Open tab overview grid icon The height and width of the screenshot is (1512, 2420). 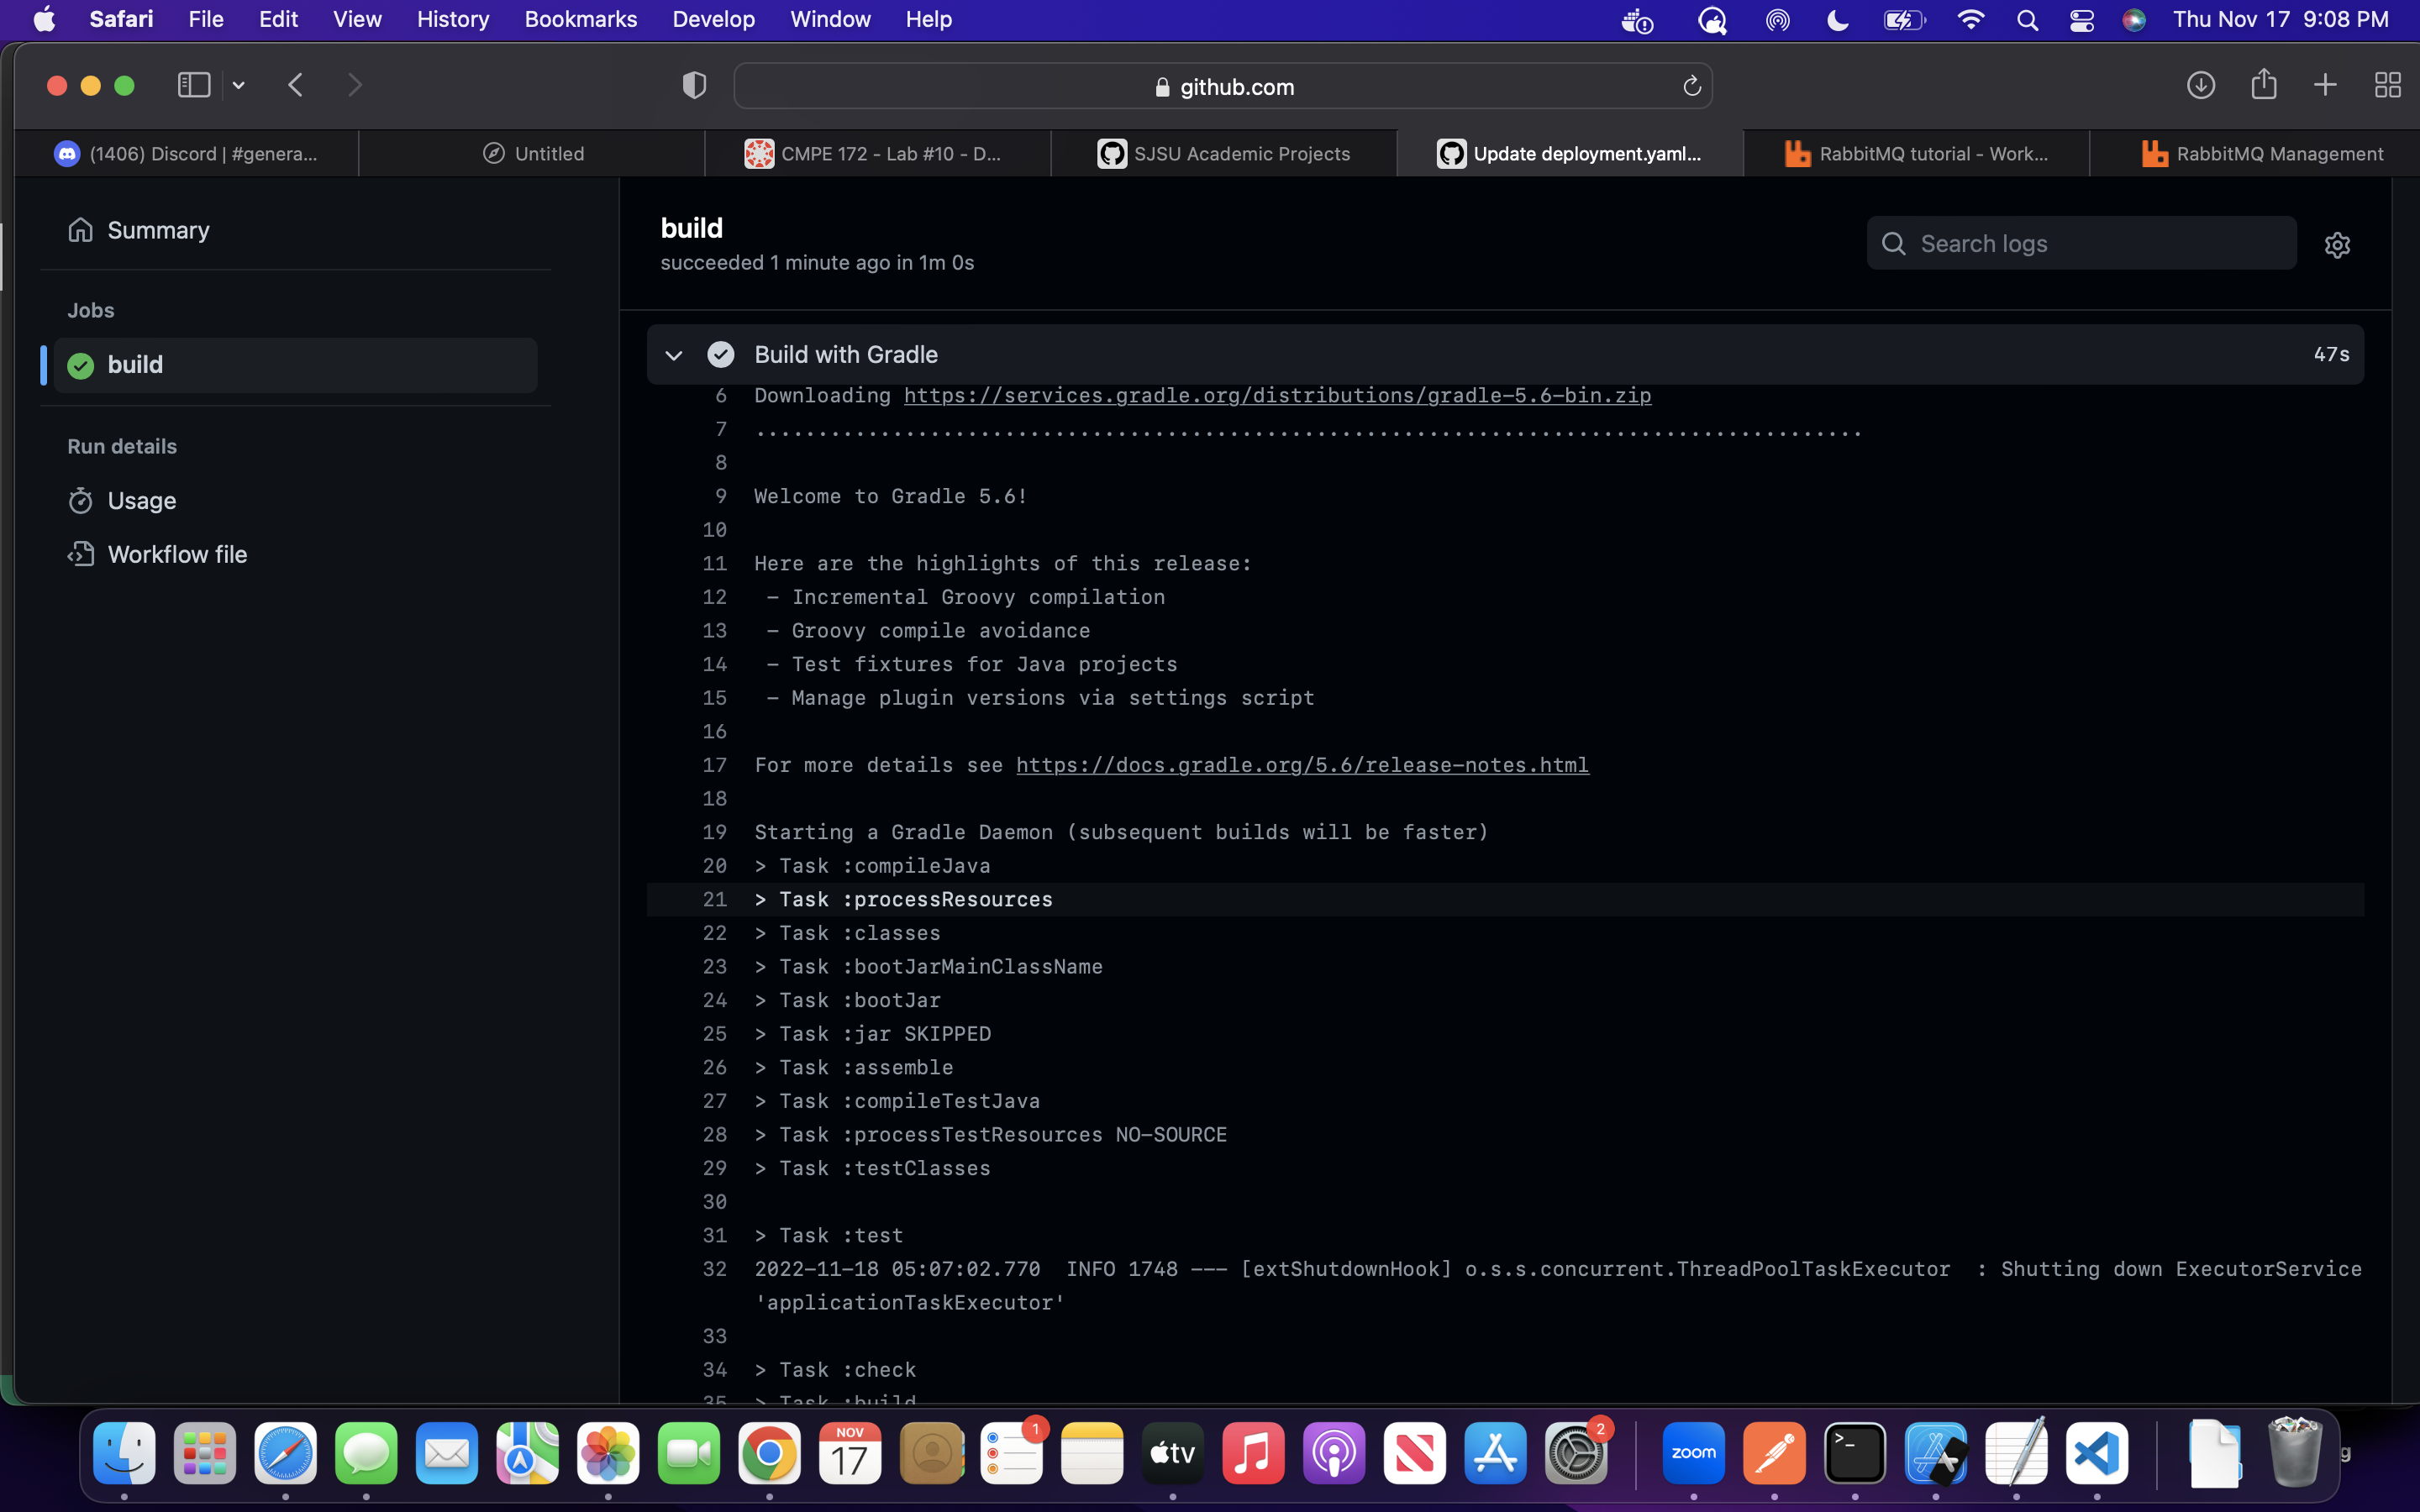2387,85
